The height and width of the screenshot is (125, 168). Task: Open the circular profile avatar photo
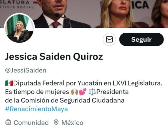19,28
